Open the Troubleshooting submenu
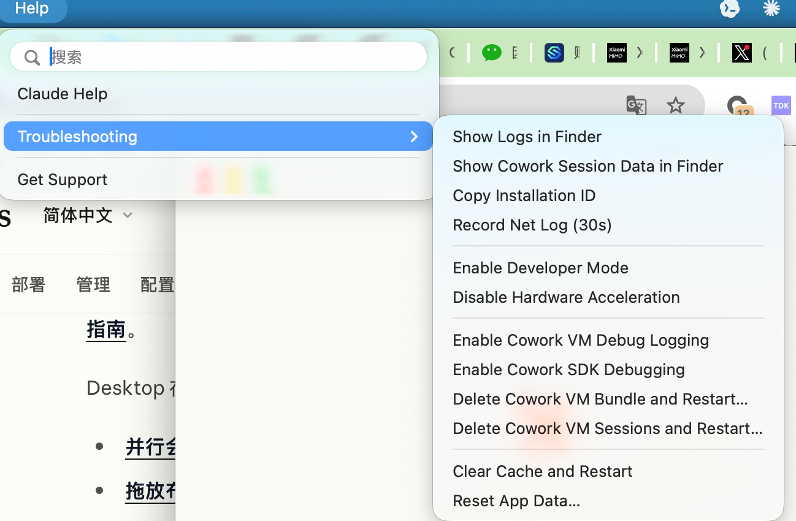Screen dimensions: 796x521 tap(218, 136)
